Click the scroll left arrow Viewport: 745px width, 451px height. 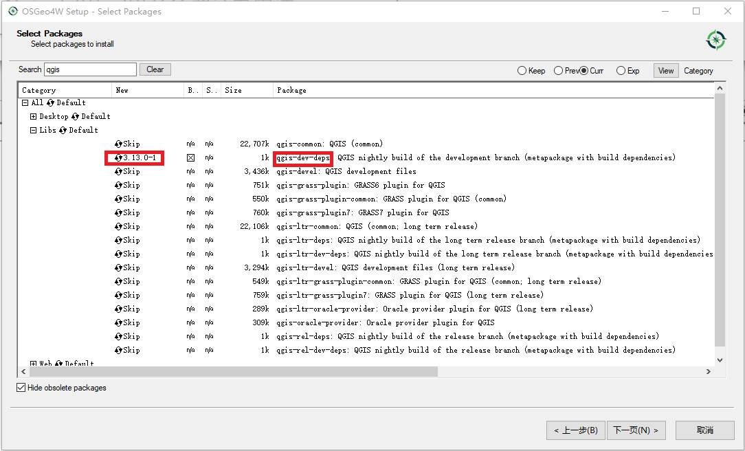coord(24,372)
